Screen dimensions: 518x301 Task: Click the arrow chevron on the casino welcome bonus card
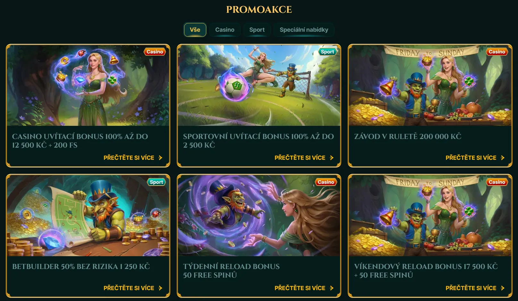point(160,158)
